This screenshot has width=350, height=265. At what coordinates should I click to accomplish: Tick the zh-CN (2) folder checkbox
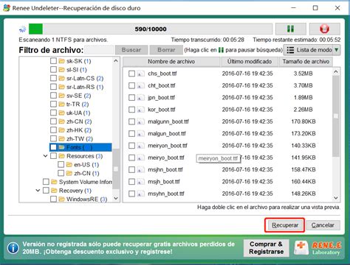click(x=53, y=121)
